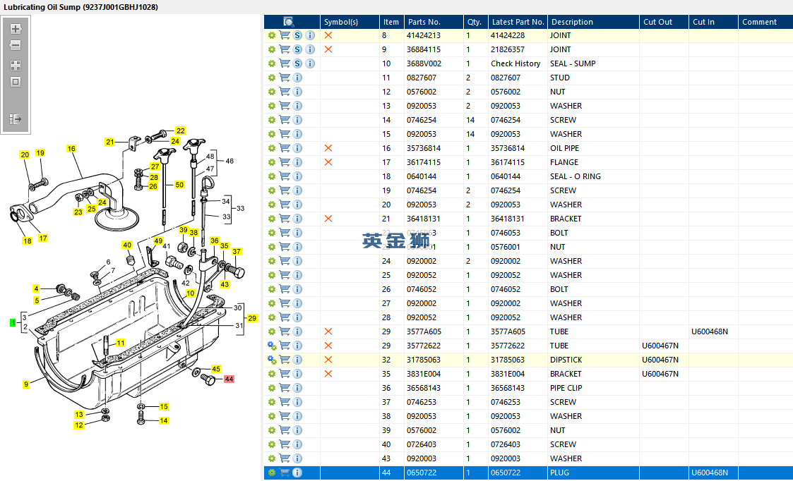Open the S supersession icon for SEAL - SUMP
The image size is (793, 481).
(297, 63)
